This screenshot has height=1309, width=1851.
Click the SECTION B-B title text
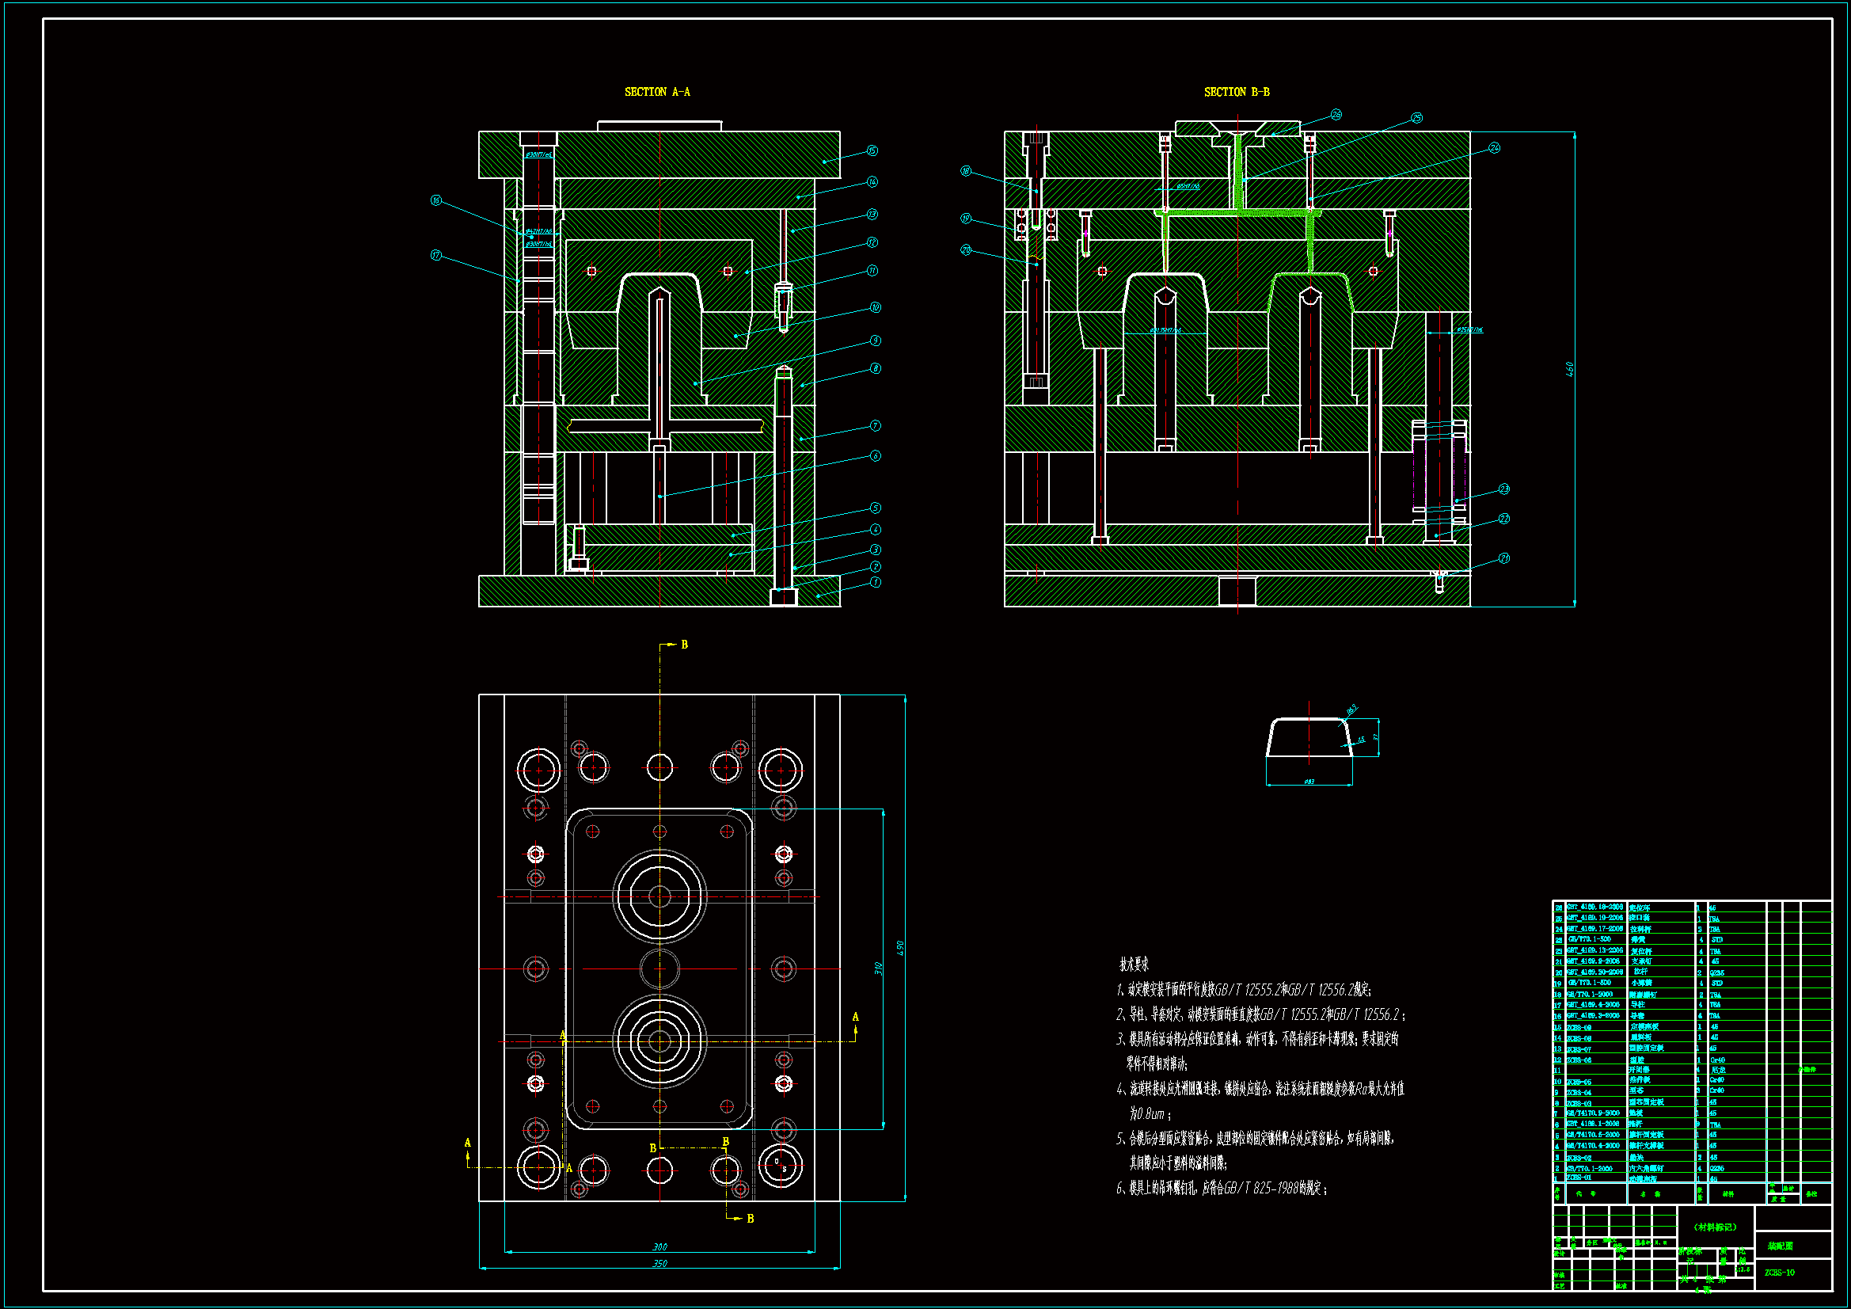[1236, 92]
